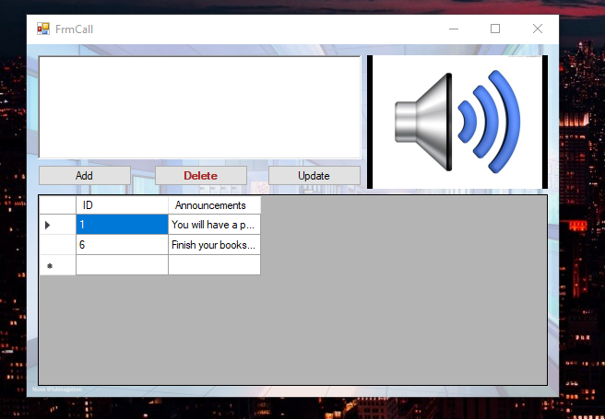605x419 pixels.
Task: Select the 'You will have a p...' cell
Action: [x=215, y=225]
